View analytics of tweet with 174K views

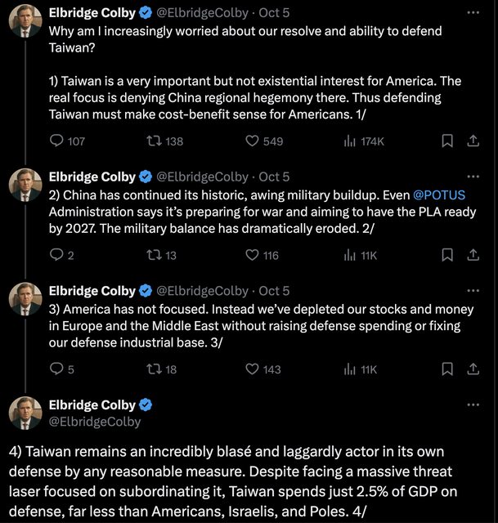351,141
